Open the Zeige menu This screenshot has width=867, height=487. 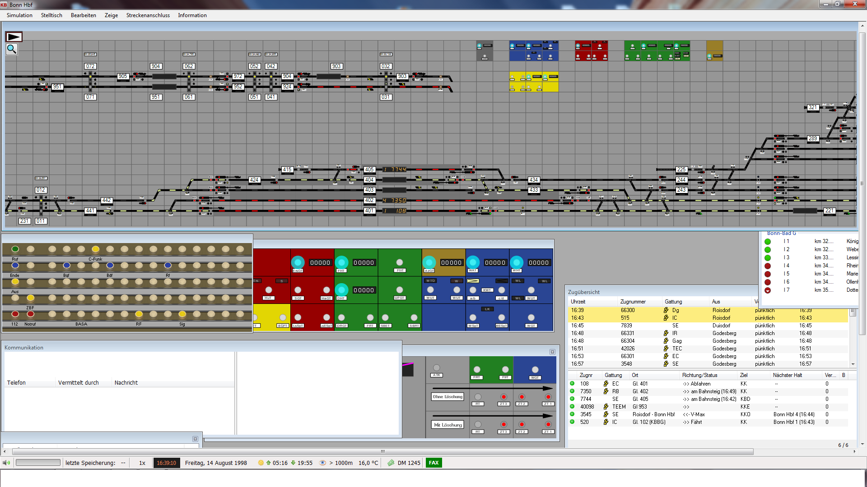111,15
